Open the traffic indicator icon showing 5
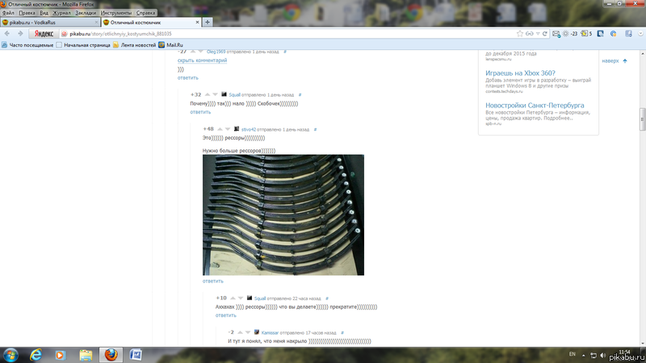 pos(584,34)
